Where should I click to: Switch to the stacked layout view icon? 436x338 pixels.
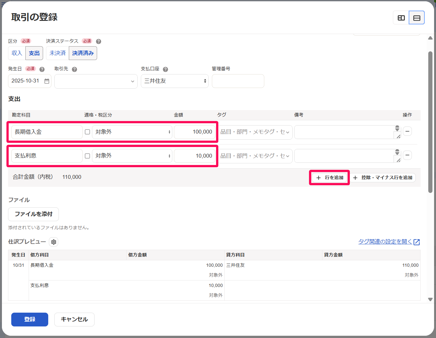[x=417, y=18]
